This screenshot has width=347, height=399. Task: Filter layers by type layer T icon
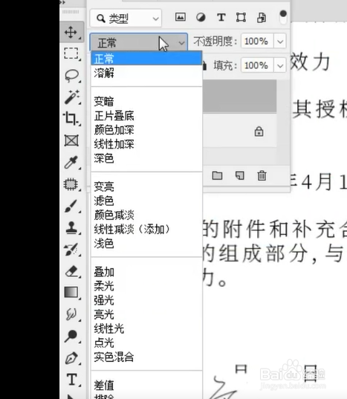[221, 18]
